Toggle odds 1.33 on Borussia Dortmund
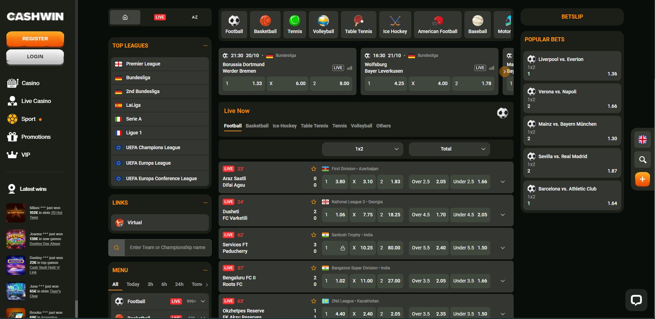 click(244, 83)
